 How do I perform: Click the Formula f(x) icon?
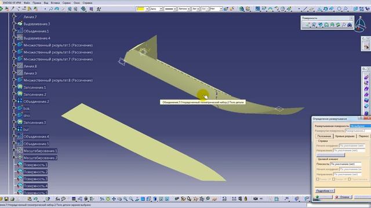pos(57,199)
